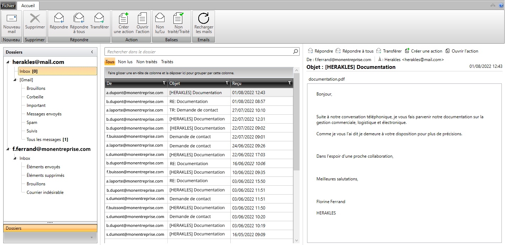Screen dimensions: 505x245
Task: Open the De column filter dropdown
Action: (x=164, y=83)
